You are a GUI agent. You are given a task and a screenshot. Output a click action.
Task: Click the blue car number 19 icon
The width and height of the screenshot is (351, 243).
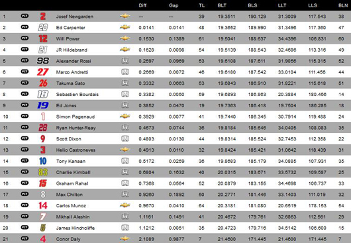[x=43, y=105]
